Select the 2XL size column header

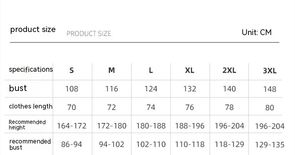(229, 71)
